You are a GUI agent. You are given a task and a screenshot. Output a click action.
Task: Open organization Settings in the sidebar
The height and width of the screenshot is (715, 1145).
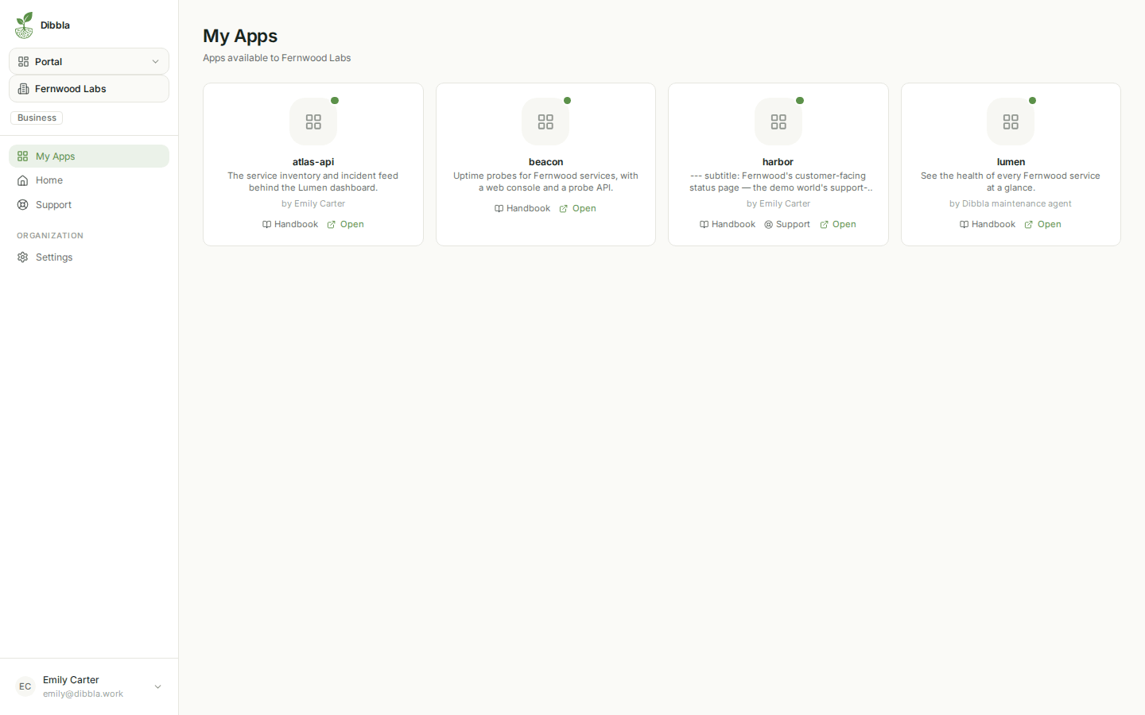tap(89, 257)
